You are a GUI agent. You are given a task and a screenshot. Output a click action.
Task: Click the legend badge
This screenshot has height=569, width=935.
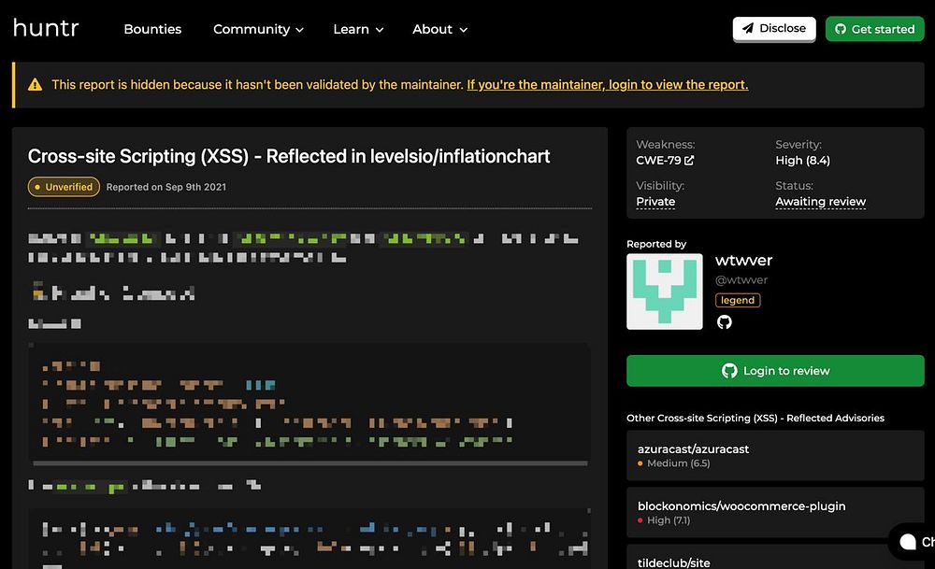(738, 300)
